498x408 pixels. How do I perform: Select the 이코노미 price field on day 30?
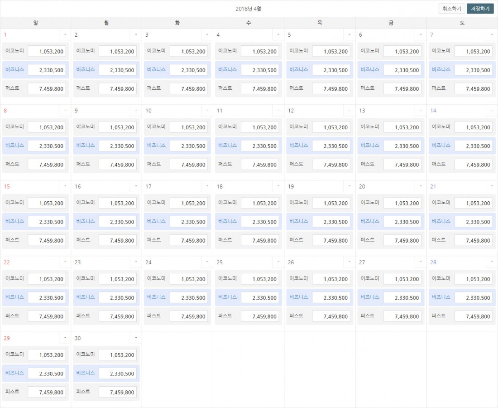(x=118, y=355)
